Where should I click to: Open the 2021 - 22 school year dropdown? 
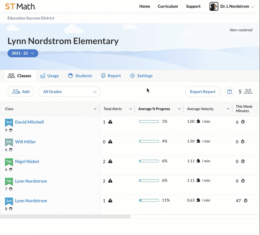pos(23,53)
